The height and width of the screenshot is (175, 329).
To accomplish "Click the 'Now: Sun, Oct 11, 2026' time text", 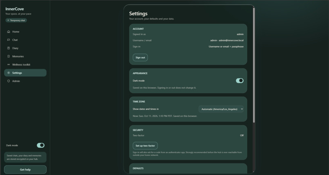I will 165,116.
